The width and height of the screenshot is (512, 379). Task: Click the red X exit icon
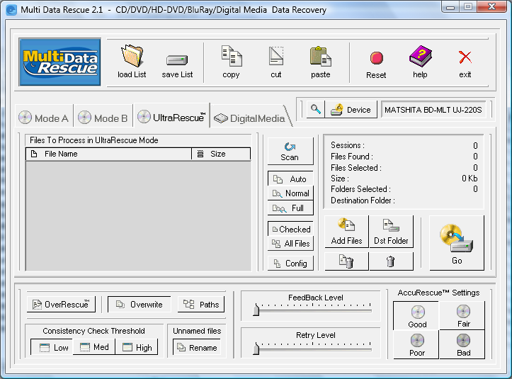pyautogui.click(x=465, y=57)
